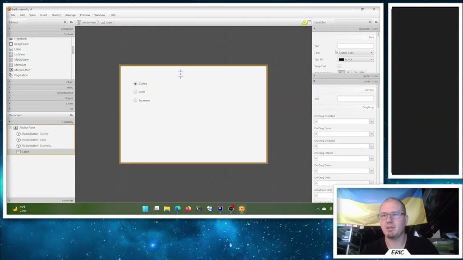463x260 pixels.
Task: Set text alignment to center
Action: 348,72
